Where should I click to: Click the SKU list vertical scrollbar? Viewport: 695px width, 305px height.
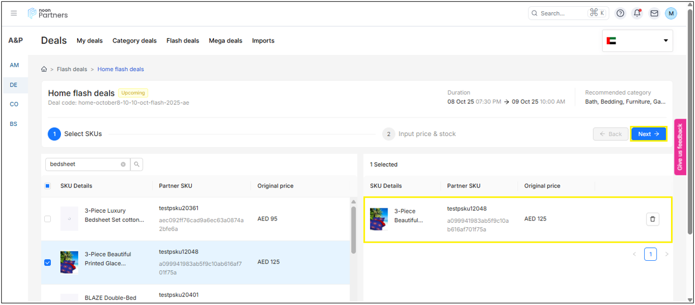point(353,229)
